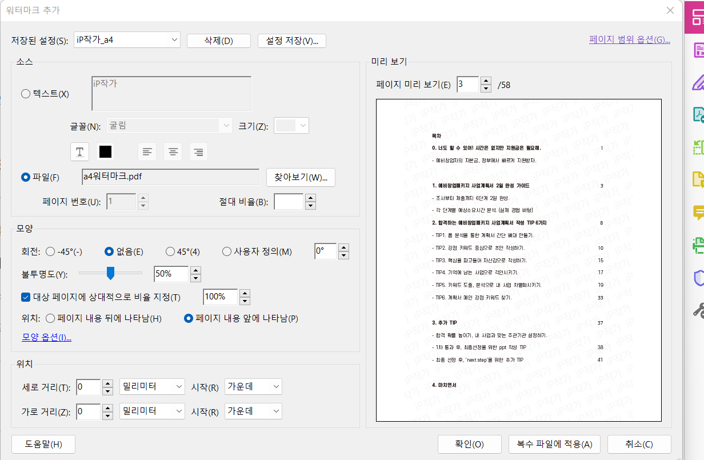
Task: Decrease the 100% scale value with down arrow
Action: pyautogui.click(x=245, y=301)
